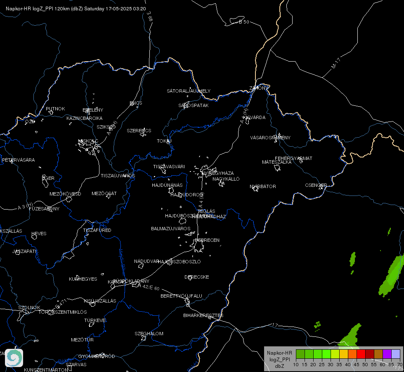Select the SZEGHALOM label

tap(149, 334)
